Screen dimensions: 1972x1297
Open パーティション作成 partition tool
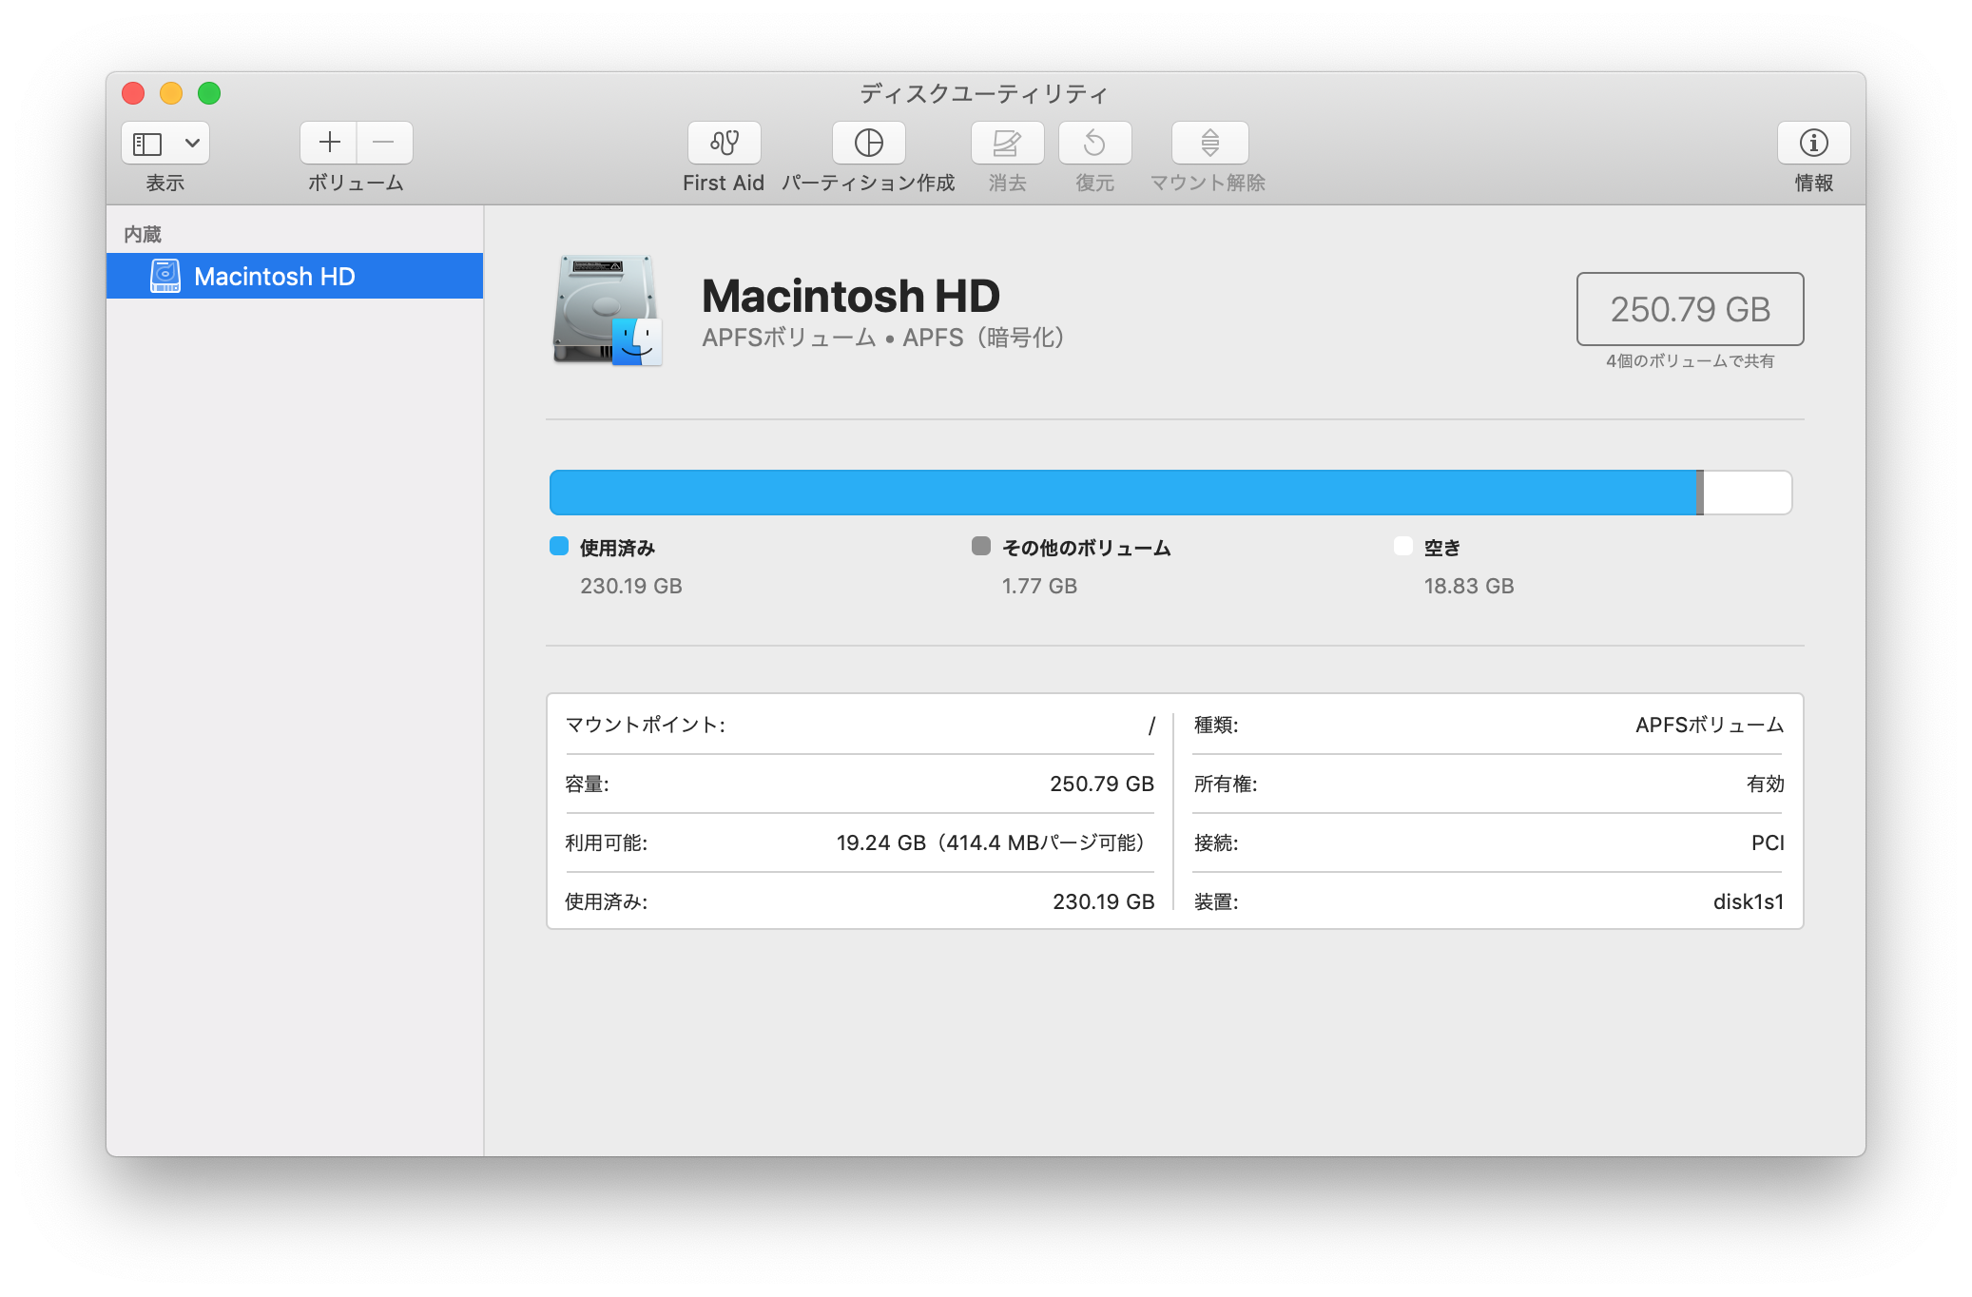[868, 143]
